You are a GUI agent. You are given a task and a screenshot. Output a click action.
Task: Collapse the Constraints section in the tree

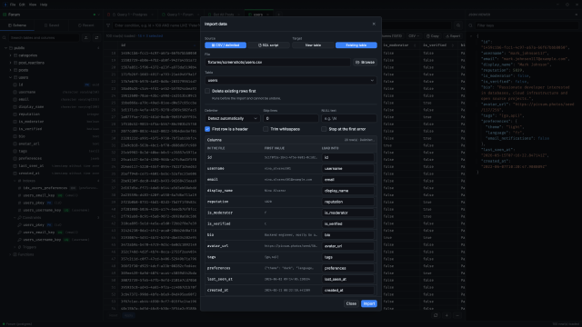pos(15,218)
